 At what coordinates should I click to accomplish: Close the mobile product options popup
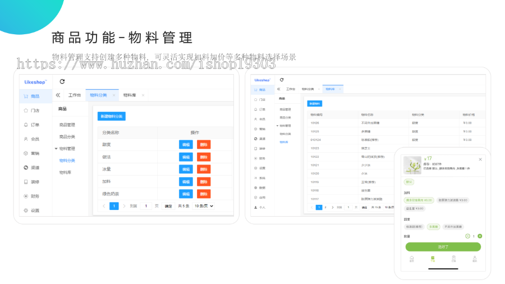point(480,159)
